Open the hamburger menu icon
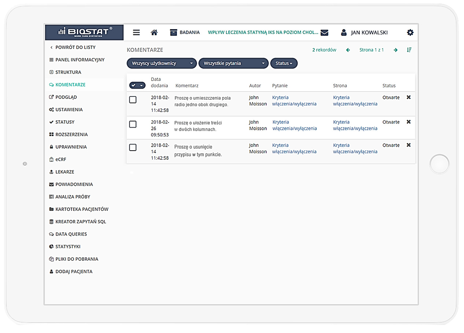 136,33
